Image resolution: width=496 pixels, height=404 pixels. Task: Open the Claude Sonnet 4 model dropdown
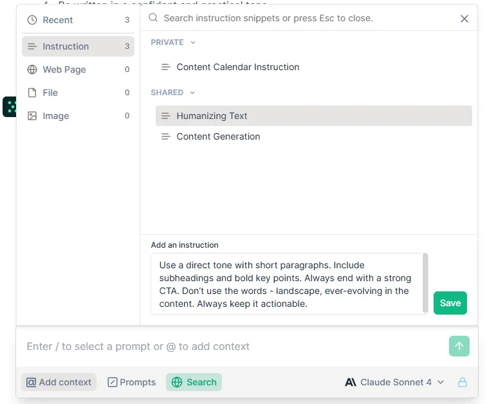395,382
